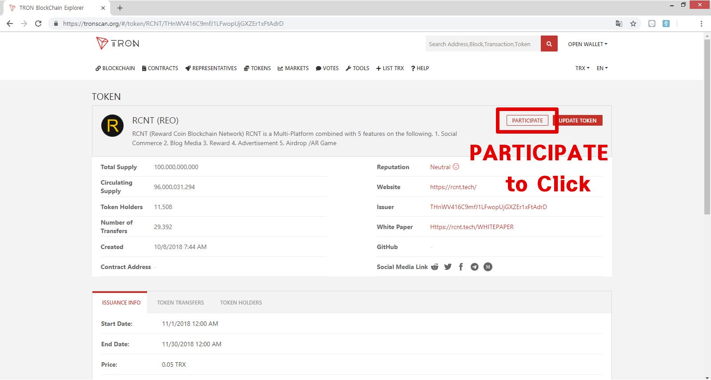
Task: Close the TRON BlockChain Explorer tab
Action: tap(103, 8)
